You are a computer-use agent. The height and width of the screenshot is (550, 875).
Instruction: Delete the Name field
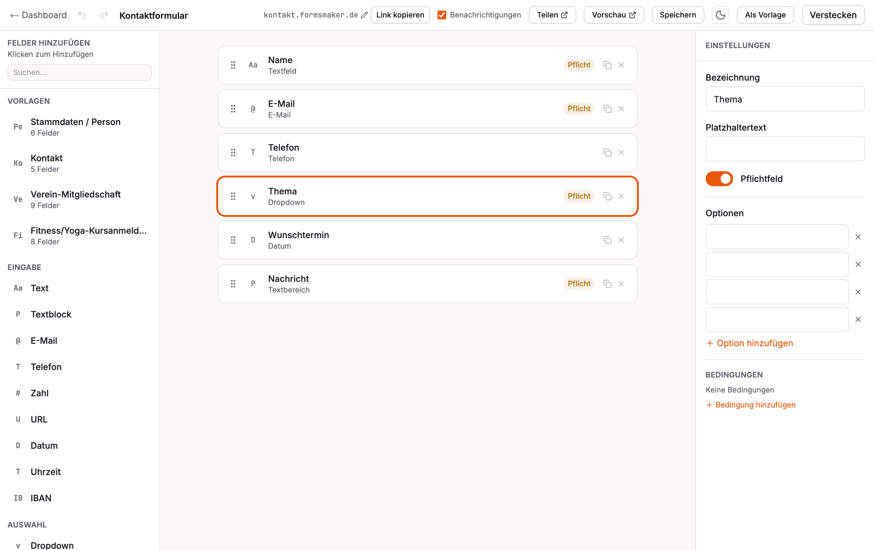[x=621, y=65]
